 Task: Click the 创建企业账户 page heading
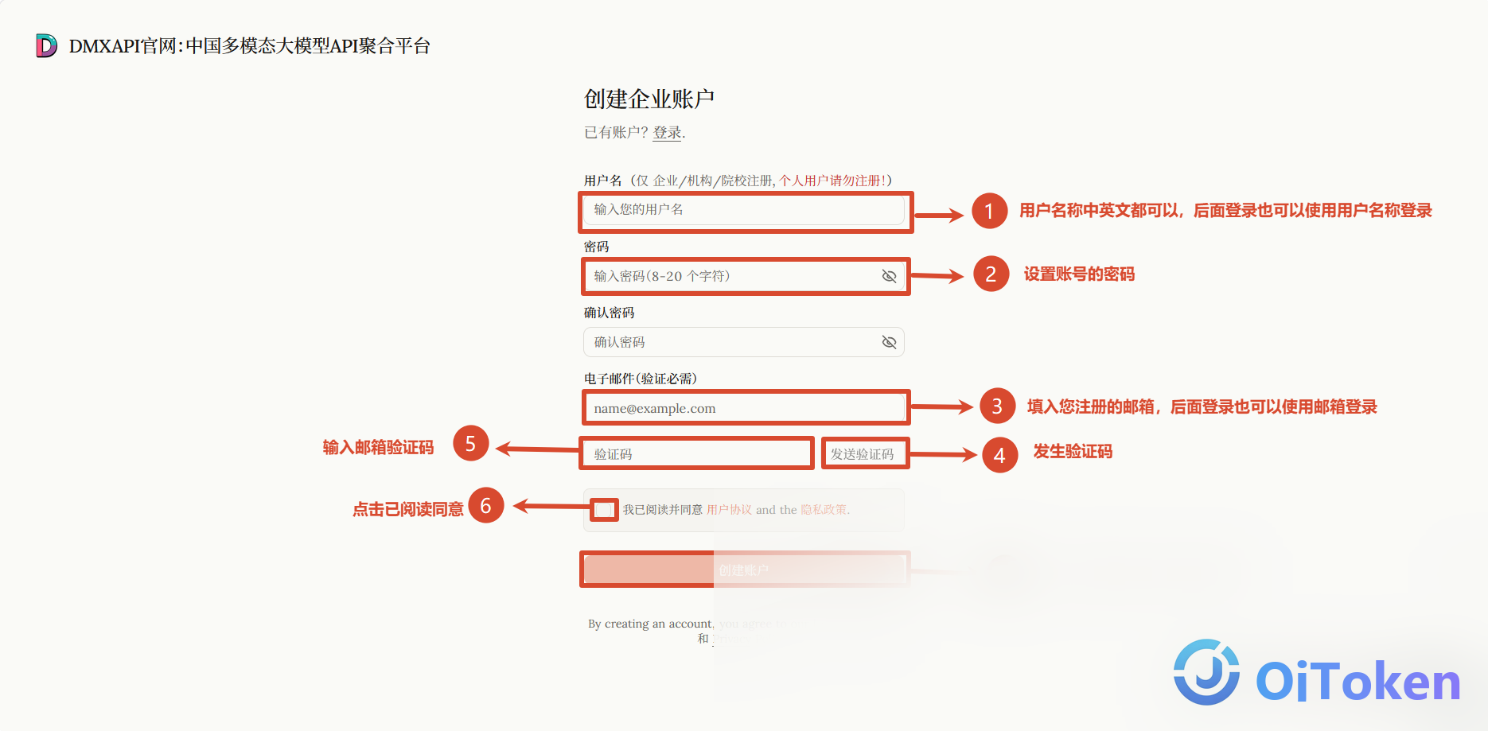coord(649,99)
